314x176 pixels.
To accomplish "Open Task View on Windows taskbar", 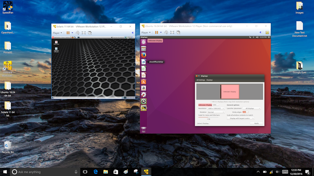I will [85, 172].
